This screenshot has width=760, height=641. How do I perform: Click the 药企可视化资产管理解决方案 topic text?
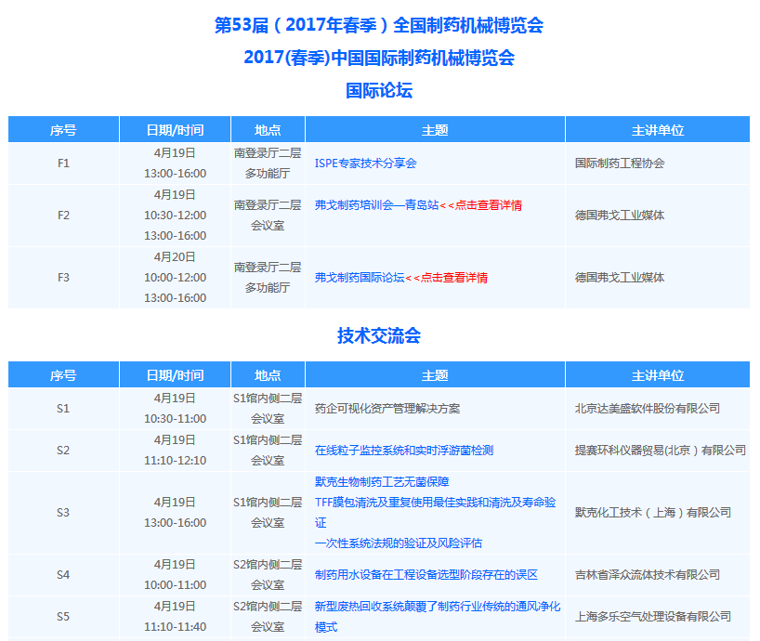pos(387,409)
